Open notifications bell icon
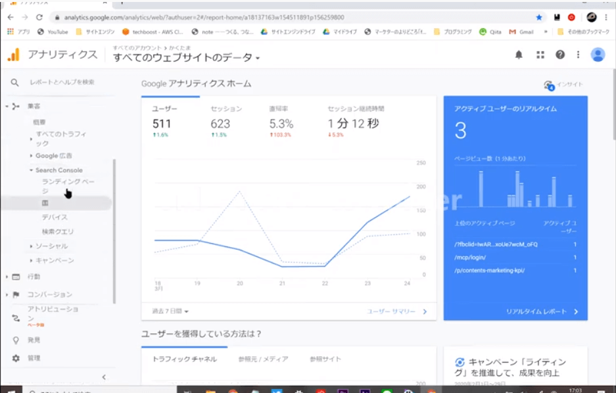 tap(519, 55)
